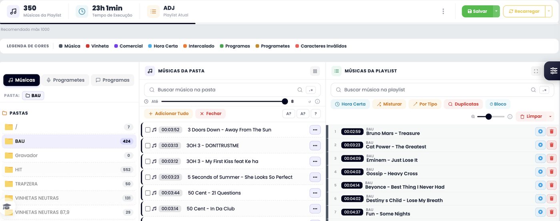Delete Cat Power - The Greatest from playlist
This screenshot has width=560, height=221.
[552, 145]
